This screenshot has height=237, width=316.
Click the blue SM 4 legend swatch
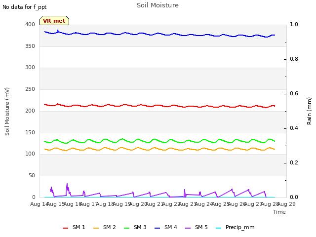point(158,228)
